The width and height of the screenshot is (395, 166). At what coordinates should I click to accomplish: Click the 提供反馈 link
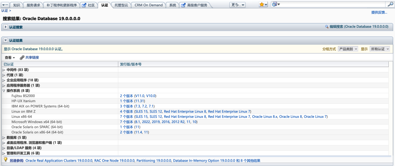[x=379, y=12]
